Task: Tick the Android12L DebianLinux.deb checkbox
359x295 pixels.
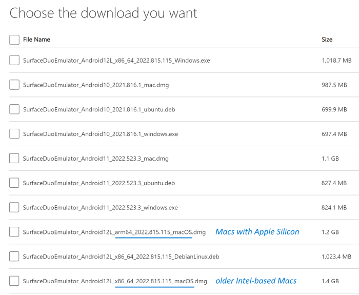Action: (x=14, y=257)
